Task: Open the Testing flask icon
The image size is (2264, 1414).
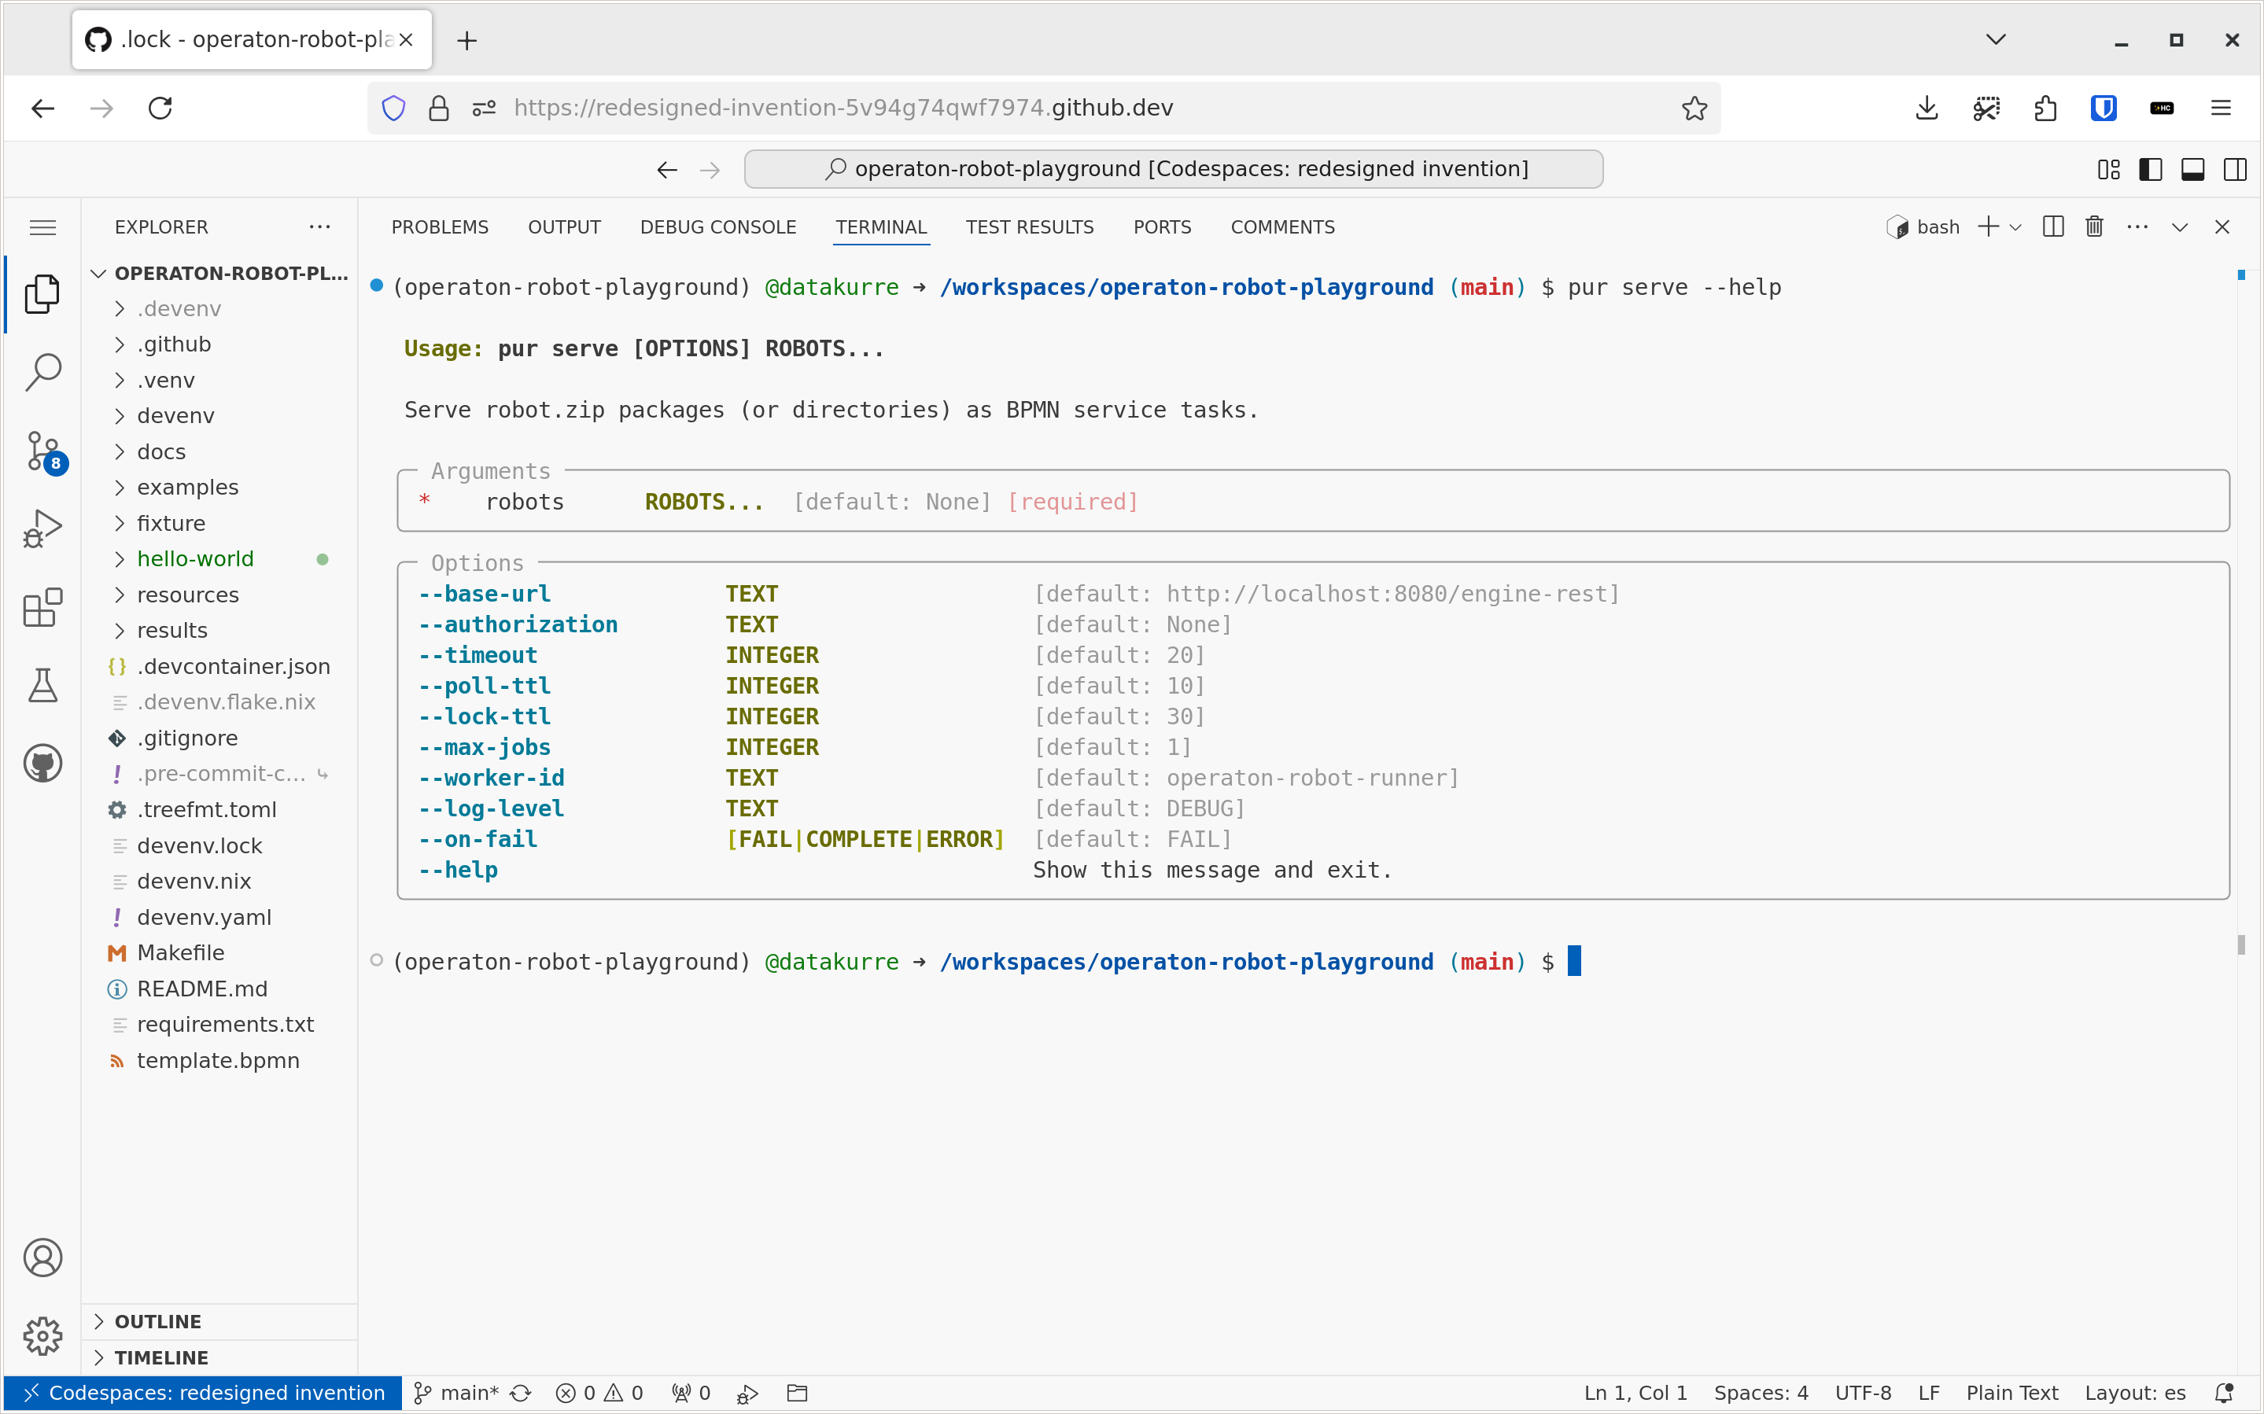Action: tap(42, 686)
